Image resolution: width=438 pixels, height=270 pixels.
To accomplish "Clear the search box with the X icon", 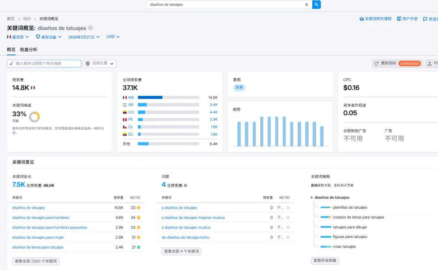I will pos(307,4).
